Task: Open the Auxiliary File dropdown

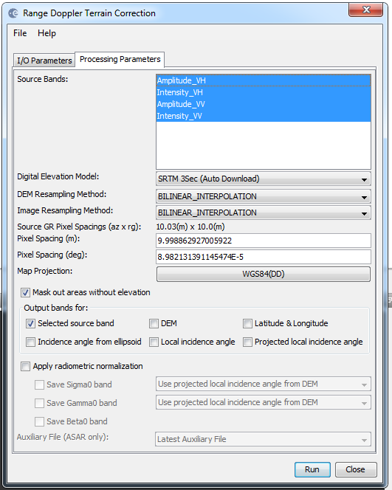Action: (264, 439)
